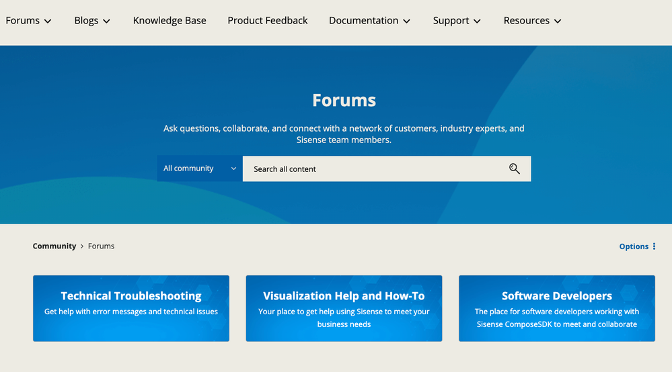
Task: Click the chevron arrow next to Blogs
Action: tap(106, 21)
